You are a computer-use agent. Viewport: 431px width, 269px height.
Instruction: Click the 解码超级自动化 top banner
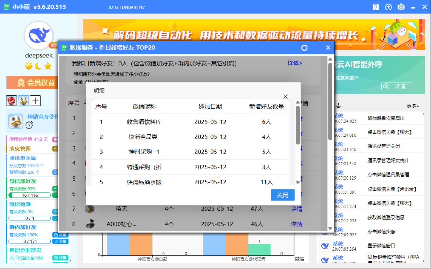pyautogui.click(x=254, y=34)
